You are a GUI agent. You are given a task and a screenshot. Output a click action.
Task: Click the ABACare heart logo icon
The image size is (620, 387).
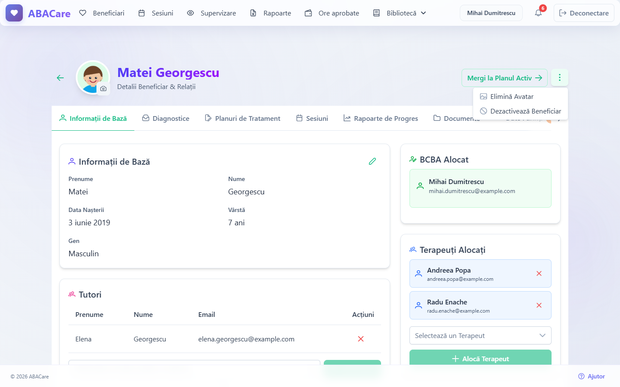pyautogui.click(x=14, y=13)
